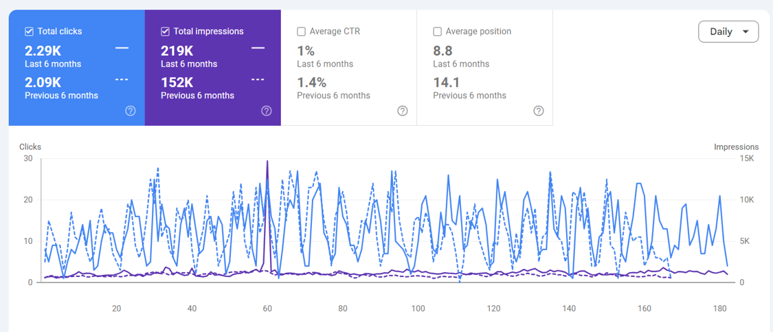Click help icon in Total clicks card

pos(131,111)
